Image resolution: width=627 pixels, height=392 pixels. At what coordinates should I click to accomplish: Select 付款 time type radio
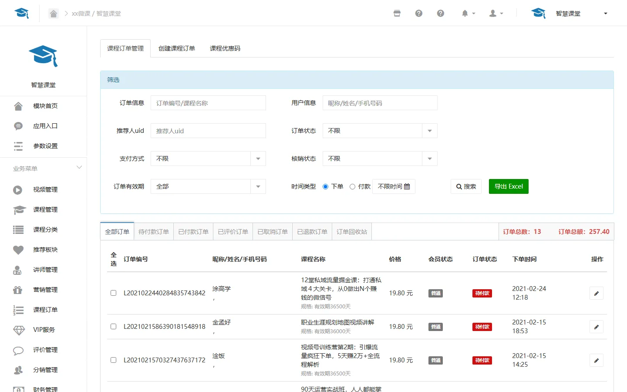(352, 186)
